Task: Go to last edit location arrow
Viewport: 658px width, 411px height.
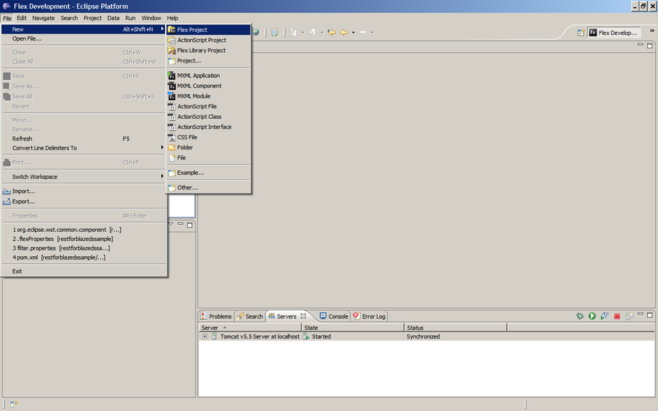Action: (332, 32)
